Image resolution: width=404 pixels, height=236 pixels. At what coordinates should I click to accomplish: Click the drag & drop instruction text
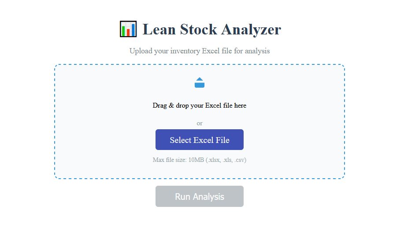pyautogui.click(x=200, y=105)
